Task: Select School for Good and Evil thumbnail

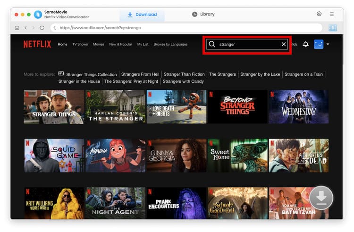Action: 237,203
